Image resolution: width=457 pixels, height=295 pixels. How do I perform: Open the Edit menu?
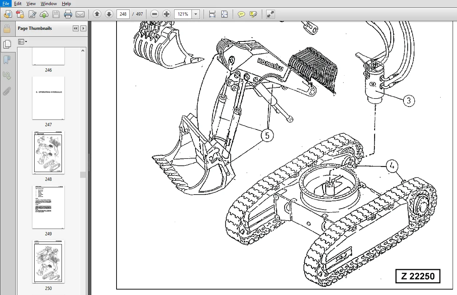18,3
